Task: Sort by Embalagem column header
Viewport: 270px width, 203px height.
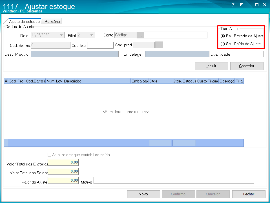Action: pos(140,81)
